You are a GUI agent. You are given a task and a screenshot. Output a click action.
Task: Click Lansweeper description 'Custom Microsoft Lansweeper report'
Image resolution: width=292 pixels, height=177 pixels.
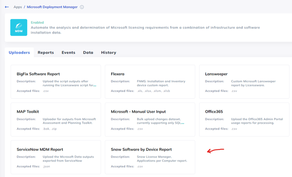click(253, 83)
